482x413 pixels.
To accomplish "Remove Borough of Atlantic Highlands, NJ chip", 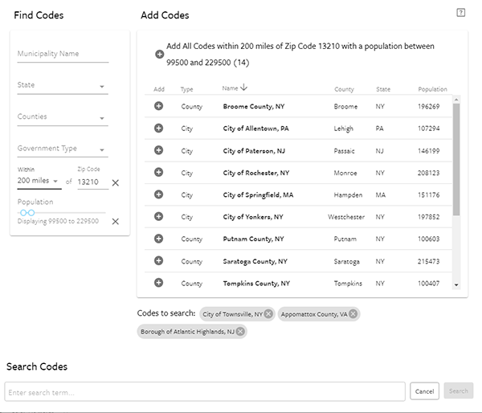I will 240,332.
